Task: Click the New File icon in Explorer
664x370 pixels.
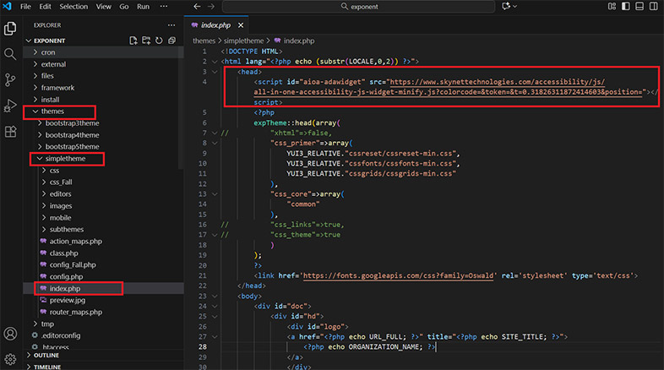Action: 133,41
